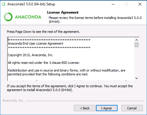The image size is (147, 115).
Task: Click the scrollbar track below the thumb
Action: [x=136, y=62]
